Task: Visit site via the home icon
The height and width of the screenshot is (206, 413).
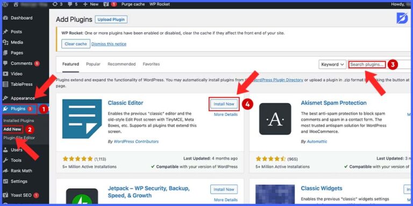Action: [16, 4]
